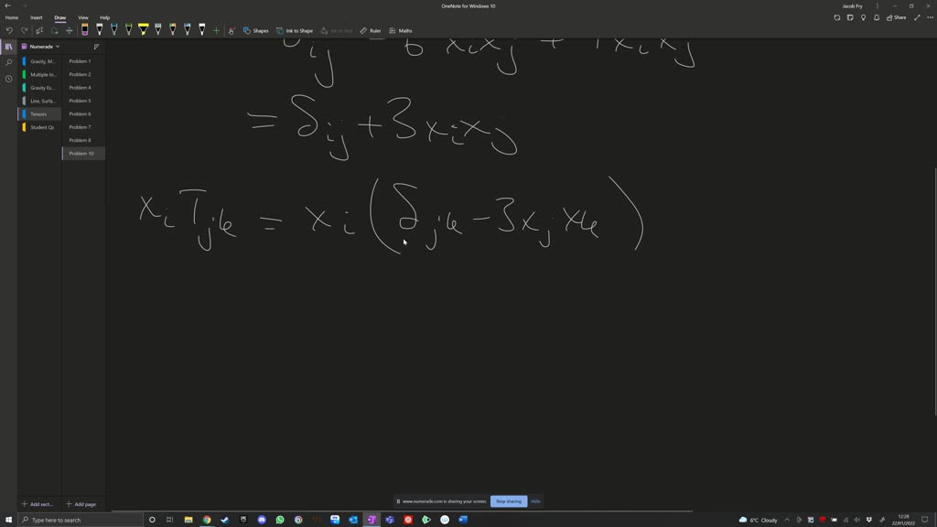This screenshot has height=527, width=937.
Task: Open the Maths assistant
Action: coord(401,30)
